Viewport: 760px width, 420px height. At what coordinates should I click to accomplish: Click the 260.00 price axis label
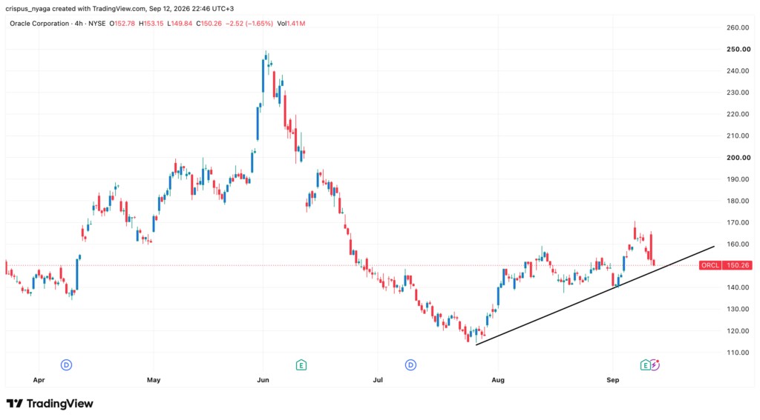[x=738, y=27]
